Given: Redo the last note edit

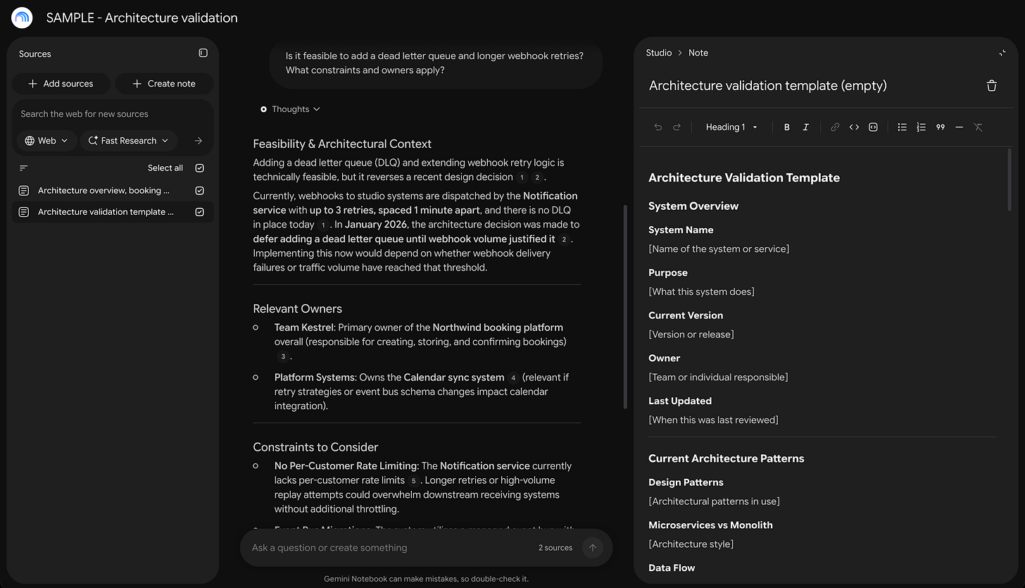Looking at the screenshot, I should click(x=677, y=127).
